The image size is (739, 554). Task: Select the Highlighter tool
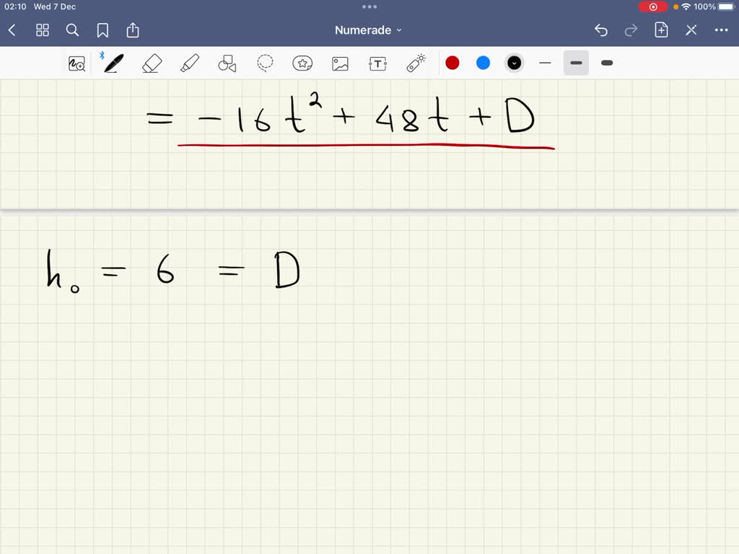[190, 63]
